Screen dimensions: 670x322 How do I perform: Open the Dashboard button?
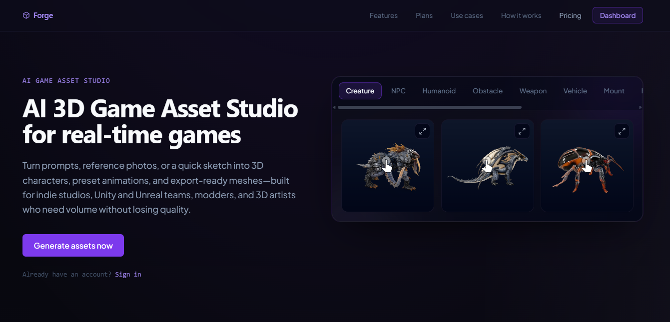tap(618, 15)
